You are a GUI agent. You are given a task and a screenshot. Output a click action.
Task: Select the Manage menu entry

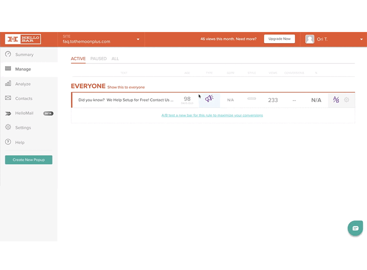point(22,69)
